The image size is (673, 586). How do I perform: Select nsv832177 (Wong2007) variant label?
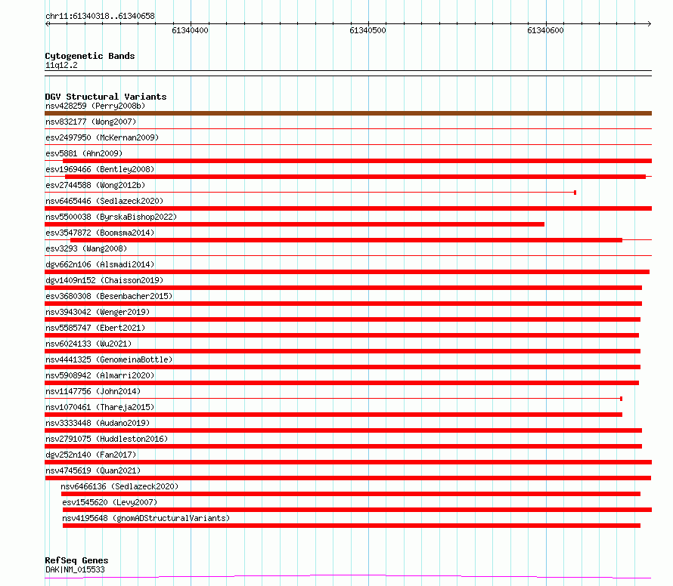point(91,122)
